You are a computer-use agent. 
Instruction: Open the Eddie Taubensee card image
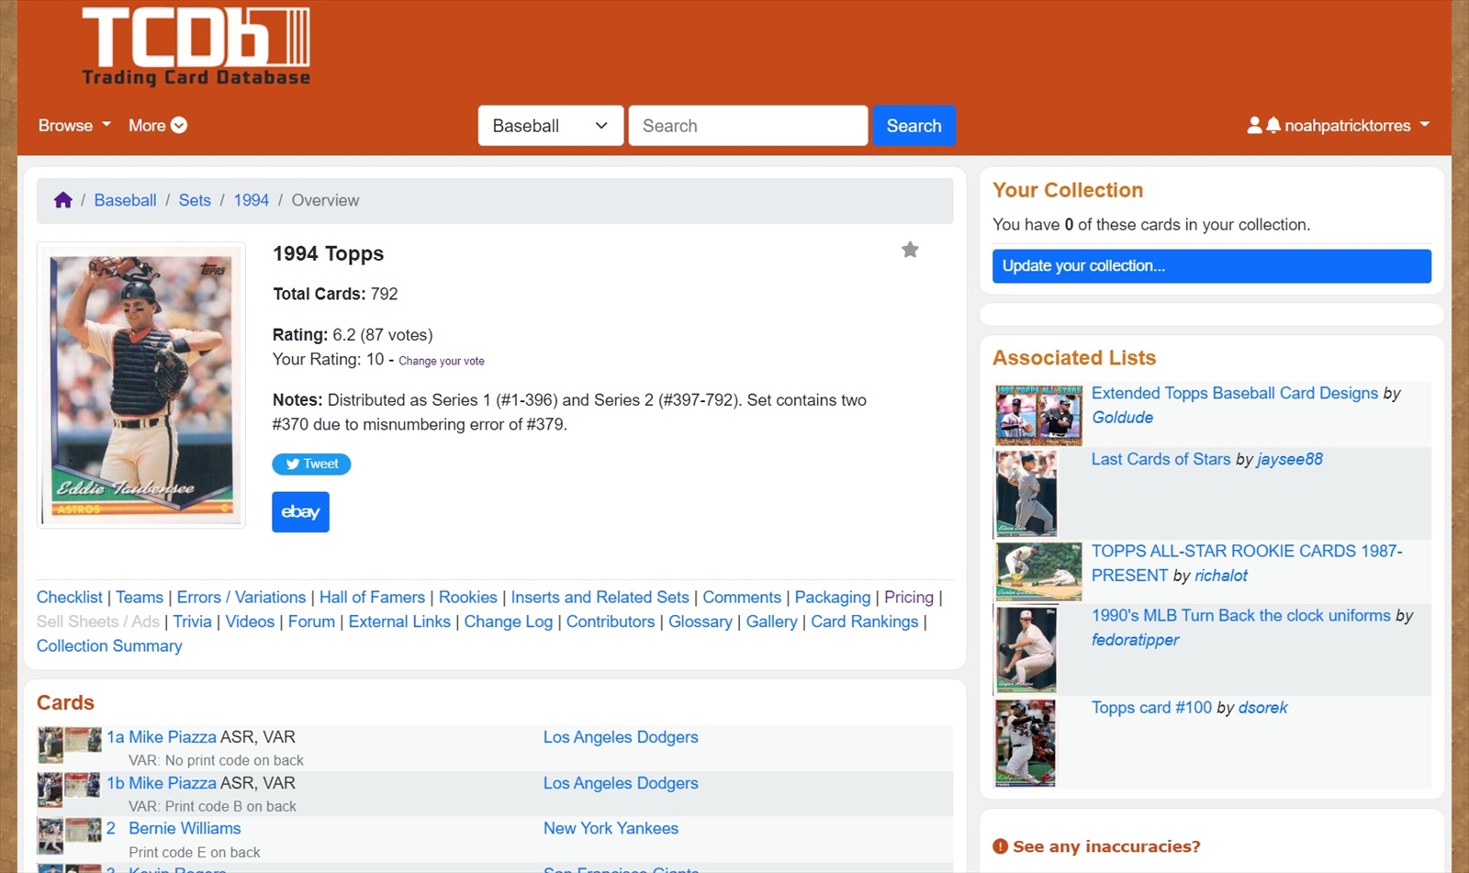[x=141, y=386]
